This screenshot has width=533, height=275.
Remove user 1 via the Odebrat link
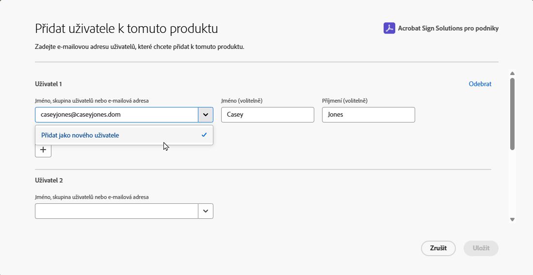pyautogui.click(x=480, y=84)
